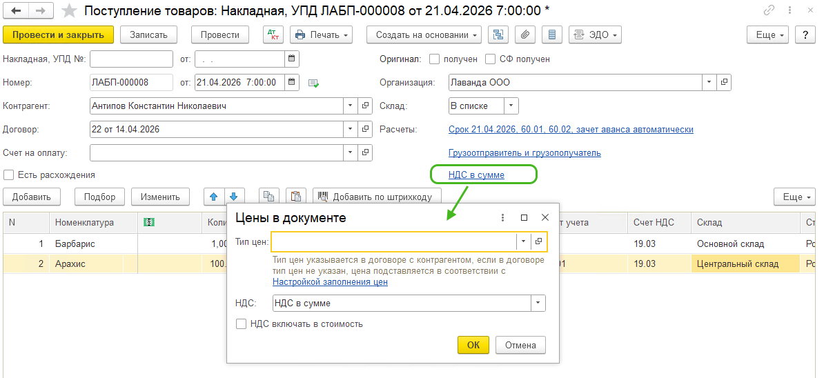
Task: Paste rows icon in the table toolbar
Action: click(x=296, y=197)
